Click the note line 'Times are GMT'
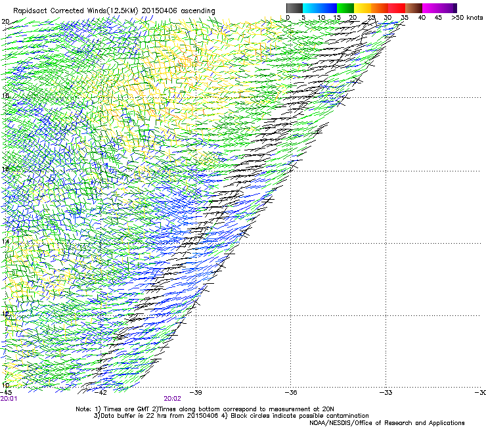Viewport: 486px width, 427px height. (x=127, y=409)
